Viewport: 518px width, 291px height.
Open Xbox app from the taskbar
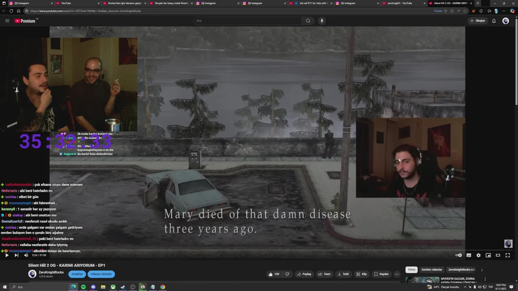coord(113,287)
